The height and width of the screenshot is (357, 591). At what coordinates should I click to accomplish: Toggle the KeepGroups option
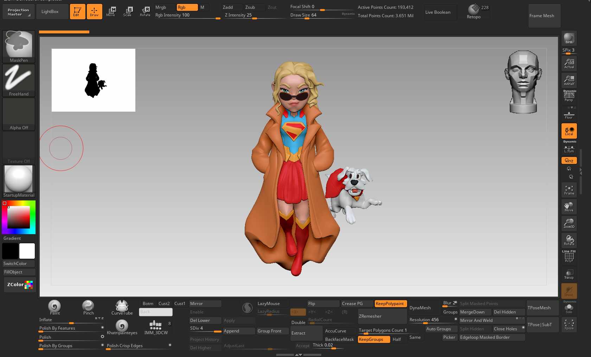pyautogui.click(x=374, y=339)
